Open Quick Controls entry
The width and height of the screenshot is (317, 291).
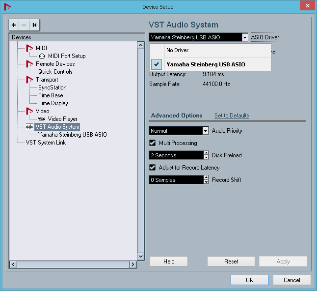55,72
